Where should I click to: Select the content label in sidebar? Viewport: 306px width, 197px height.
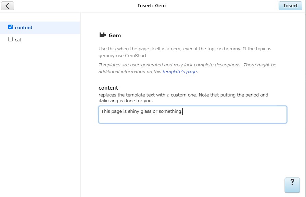tap(24, 27)
